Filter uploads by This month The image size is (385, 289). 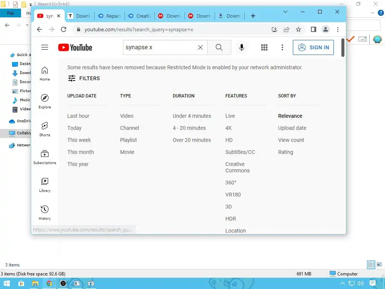[80, 152]
